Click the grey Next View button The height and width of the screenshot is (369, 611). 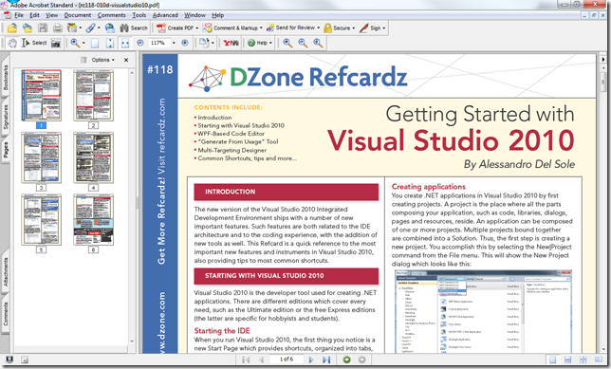click(x=362, y=360)
